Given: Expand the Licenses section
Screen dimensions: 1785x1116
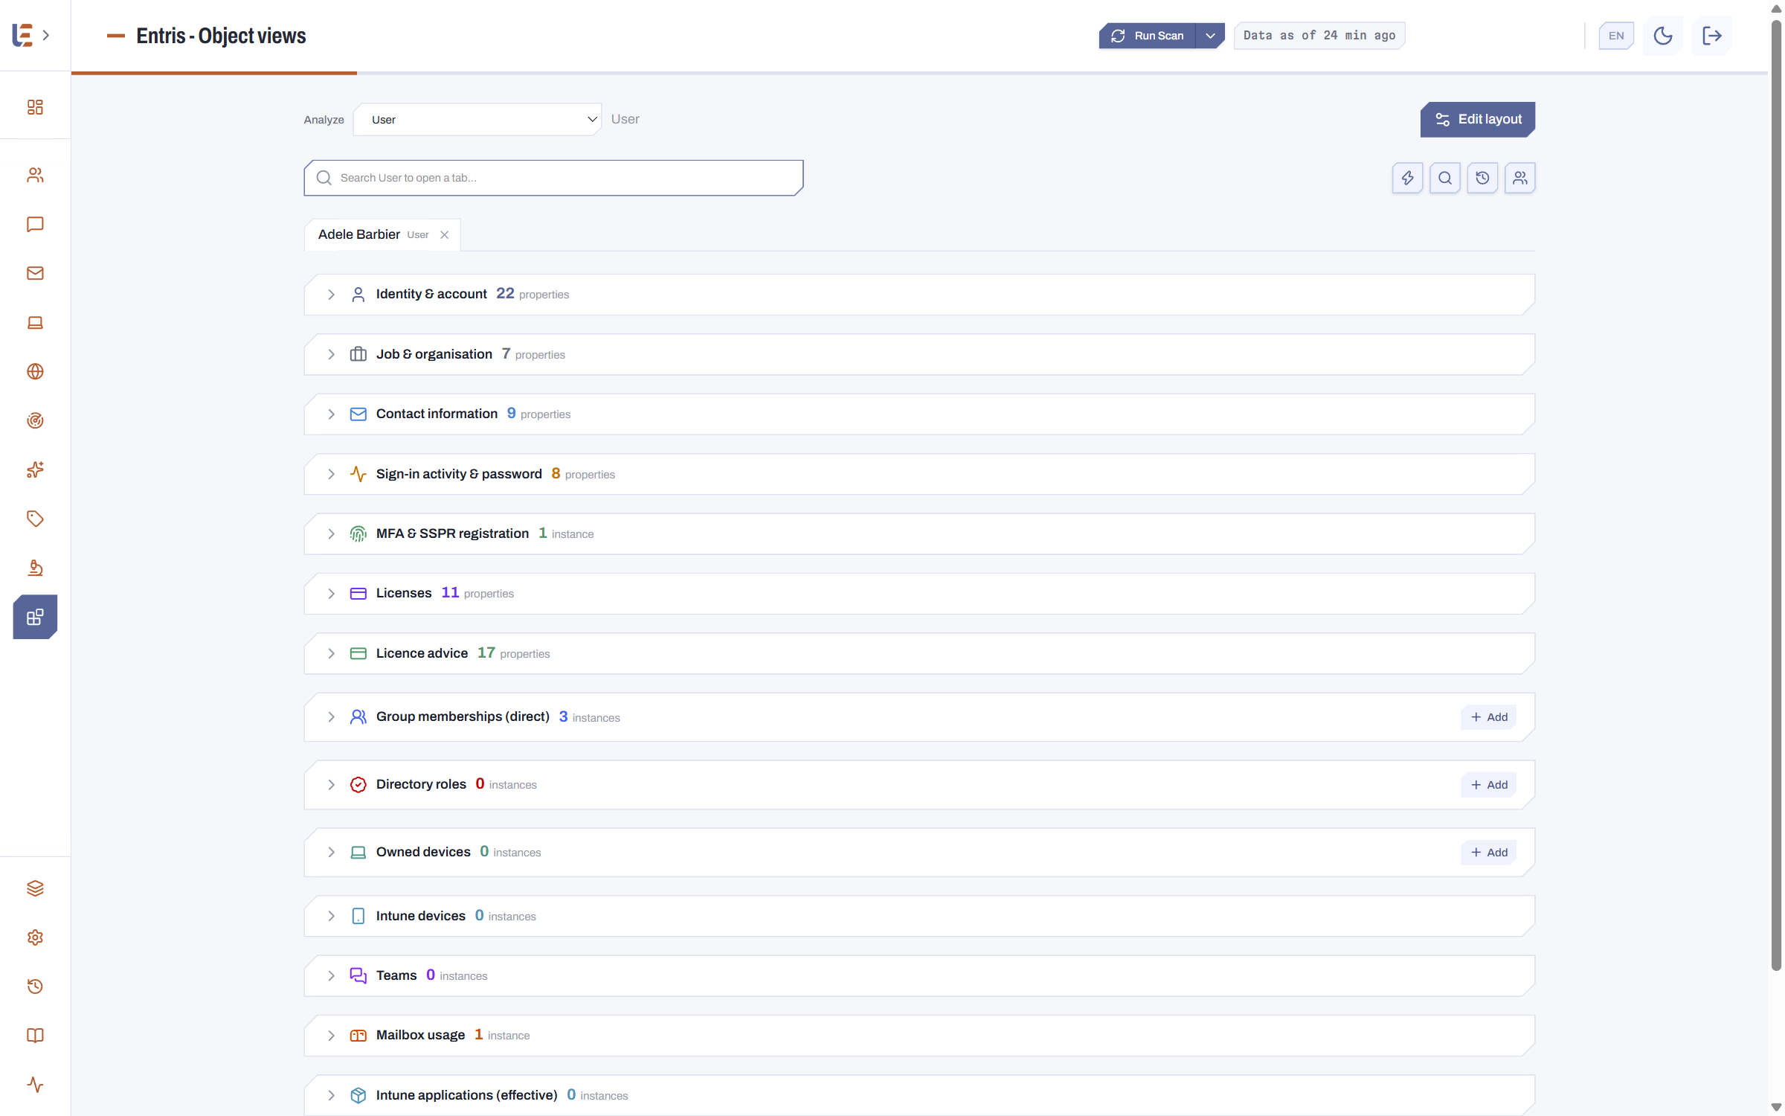Looking at the screenshot, I should (919, 594).
